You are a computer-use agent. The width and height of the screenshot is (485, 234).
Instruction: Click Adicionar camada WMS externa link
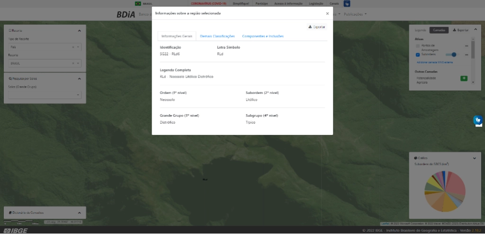tap(435, 62)
